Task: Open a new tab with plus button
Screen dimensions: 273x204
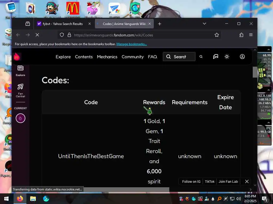Action: click(x=159, y=24)
